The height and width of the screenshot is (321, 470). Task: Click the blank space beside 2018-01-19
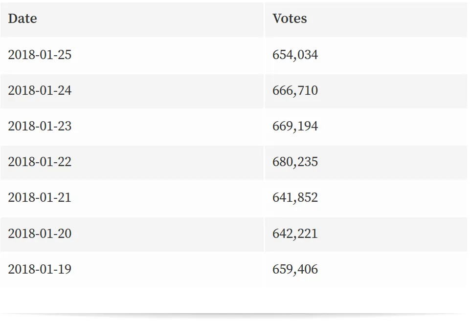167,269
